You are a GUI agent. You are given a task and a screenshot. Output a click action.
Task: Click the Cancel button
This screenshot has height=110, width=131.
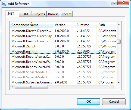coord(114,102)
